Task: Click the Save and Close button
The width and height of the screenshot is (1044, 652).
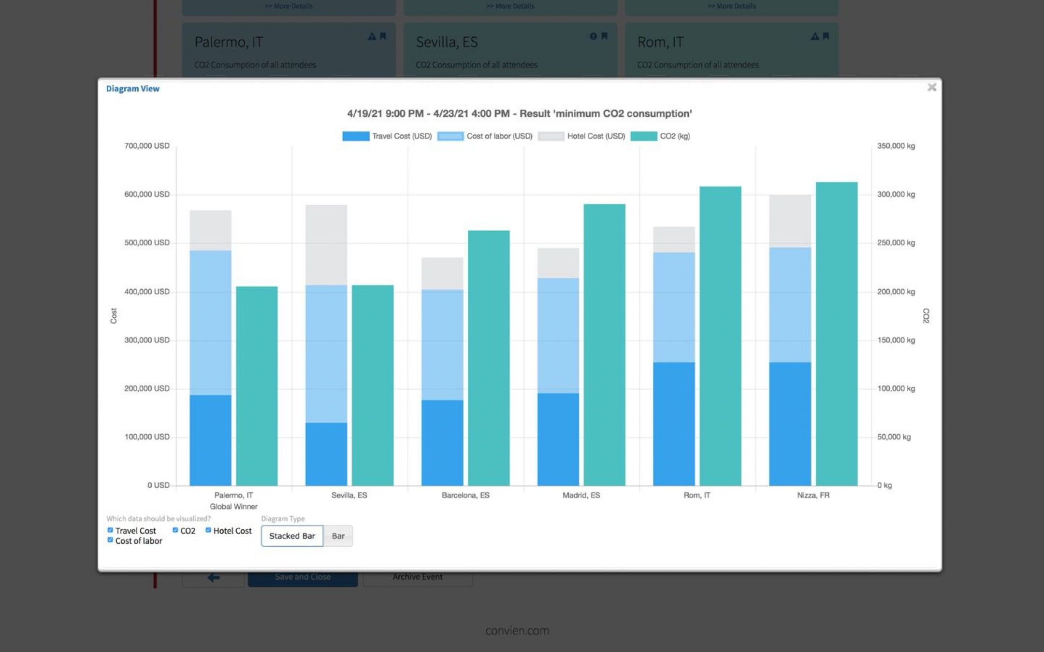Action: click(303, 578)
